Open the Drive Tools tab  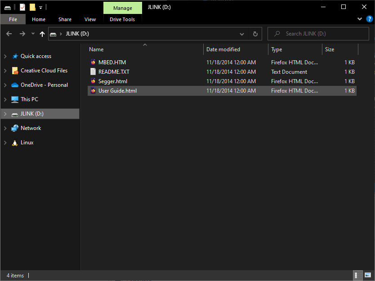point(122,19)
